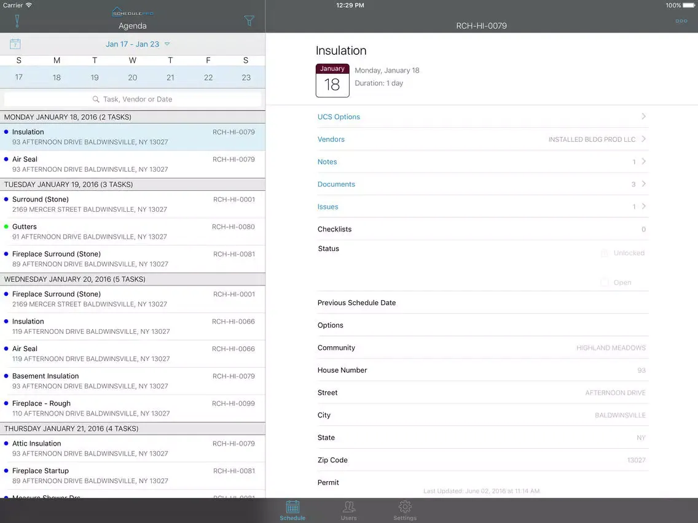Select Tuesday 19 in week strip
The width and height of the screenshot is (698, 523).
(95, 77)
